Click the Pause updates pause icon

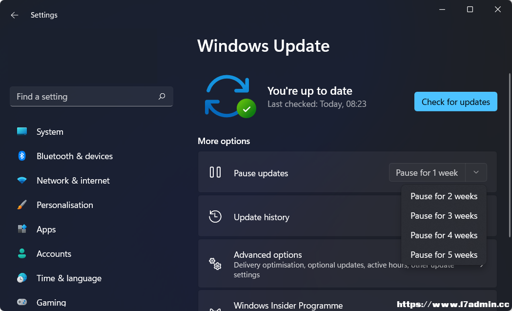pos(215,172)
